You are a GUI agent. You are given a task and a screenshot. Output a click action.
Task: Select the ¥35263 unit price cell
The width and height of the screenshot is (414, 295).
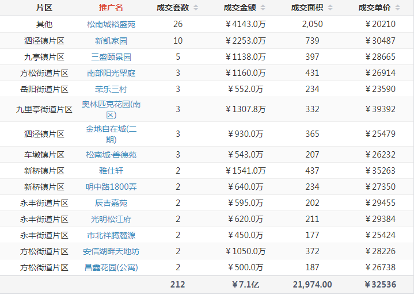380,171
